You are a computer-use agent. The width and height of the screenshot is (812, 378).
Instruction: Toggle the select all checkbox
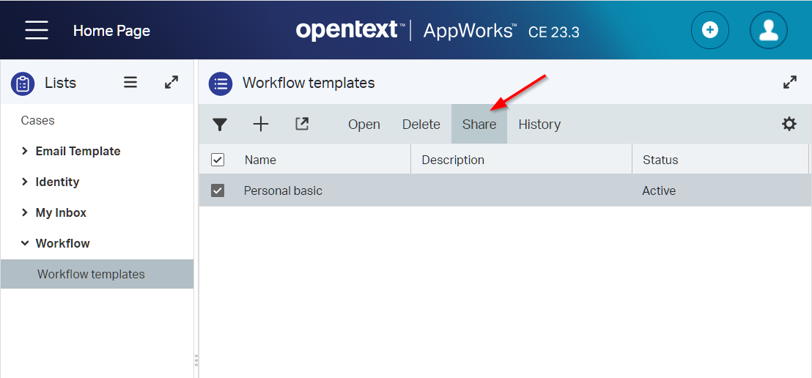[x=218, y=160]
